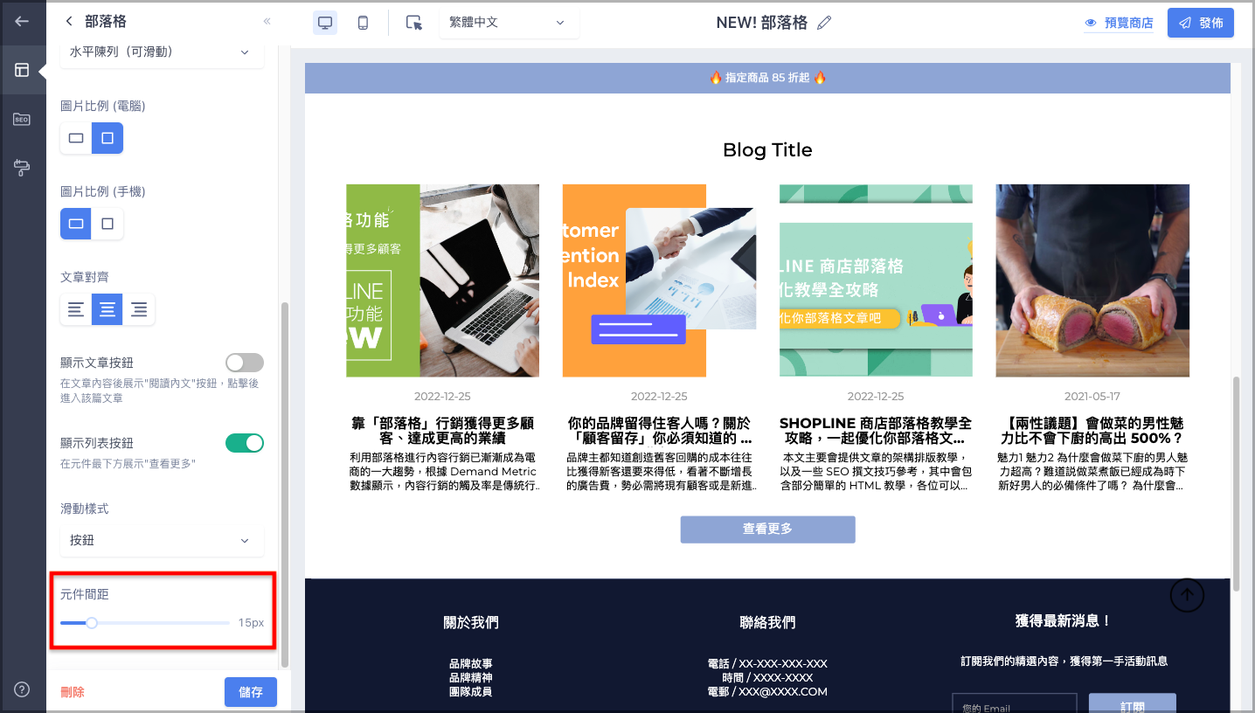
Task: Open article titled 【兩性議題】會做菜的男性魅力
Action: [x=1092, y=431]
